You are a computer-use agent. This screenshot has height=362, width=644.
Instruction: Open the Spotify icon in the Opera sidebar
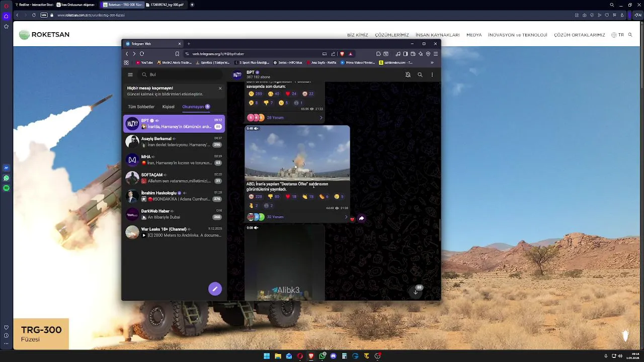(6, 188)
